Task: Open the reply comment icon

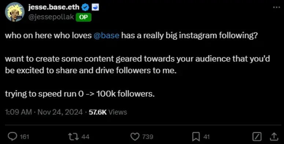Action: point(13,137)
